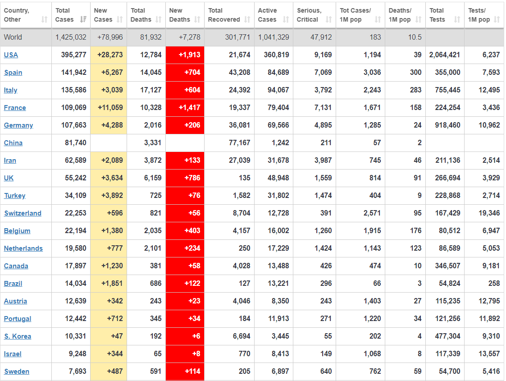Click the Switzerland country link

(23, 213)
